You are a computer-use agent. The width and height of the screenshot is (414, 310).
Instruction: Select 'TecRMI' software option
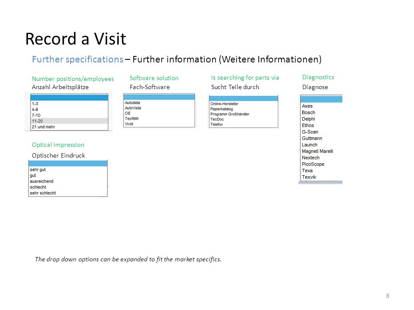(159, 118)
